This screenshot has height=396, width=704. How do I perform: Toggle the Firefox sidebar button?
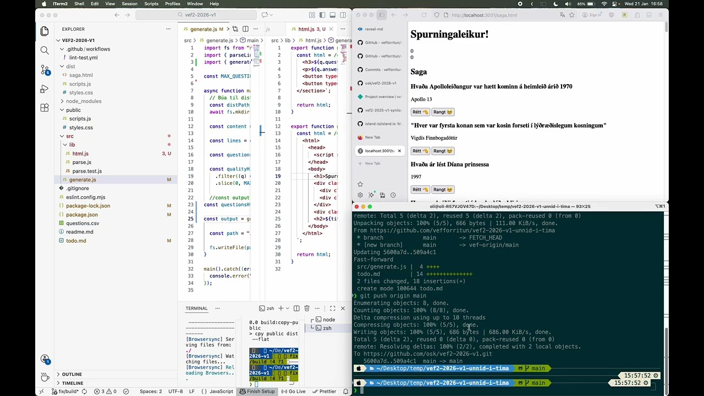pyautogui.click(x=382, y=15)
